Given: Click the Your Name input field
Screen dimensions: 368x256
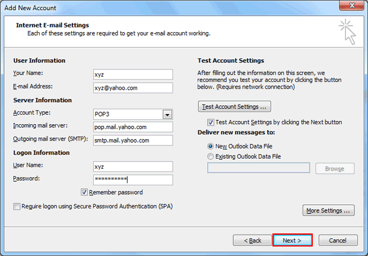Looking at the screenshot, I should point(133,74).
